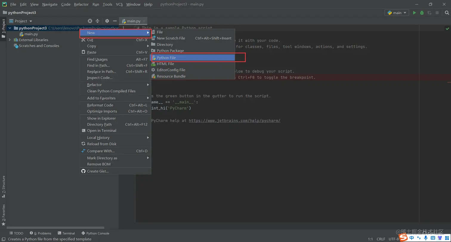451x242 pixels.
Task: Select Python File in the New submenu
Action: coord(192,58)
